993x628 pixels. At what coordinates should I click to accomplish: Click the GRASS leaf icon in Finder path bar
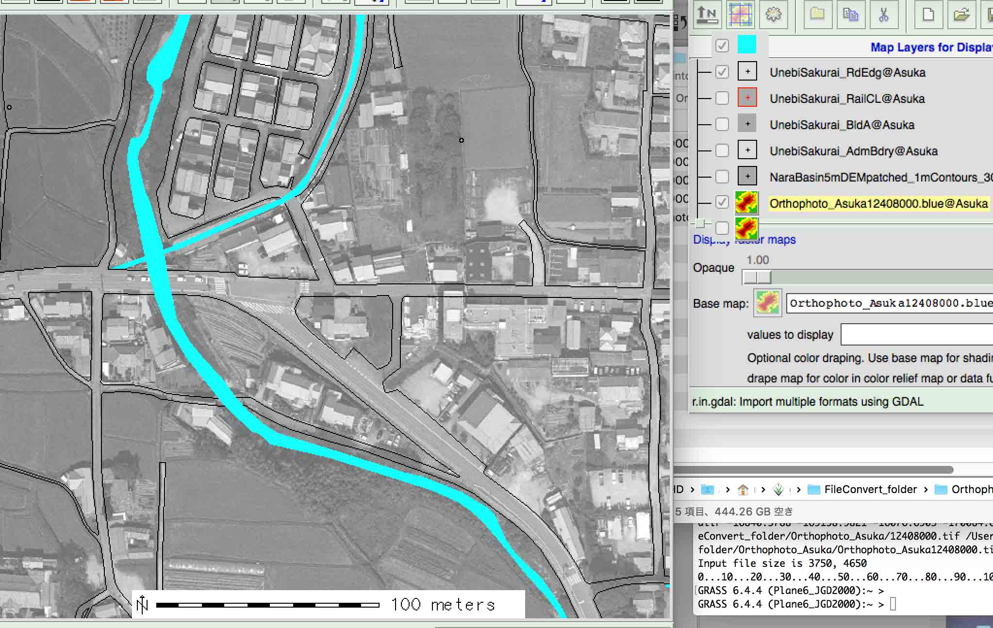pyautogui.click(x=778, y=490)
